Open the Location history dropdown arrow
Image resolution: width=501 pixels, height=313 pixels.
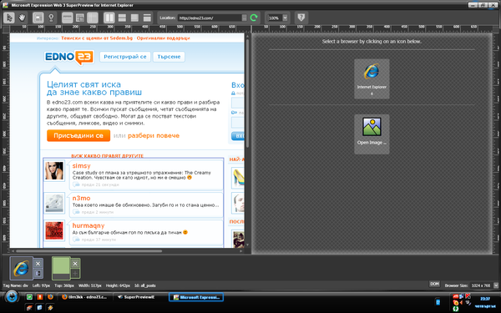click(x=245, y=18)
